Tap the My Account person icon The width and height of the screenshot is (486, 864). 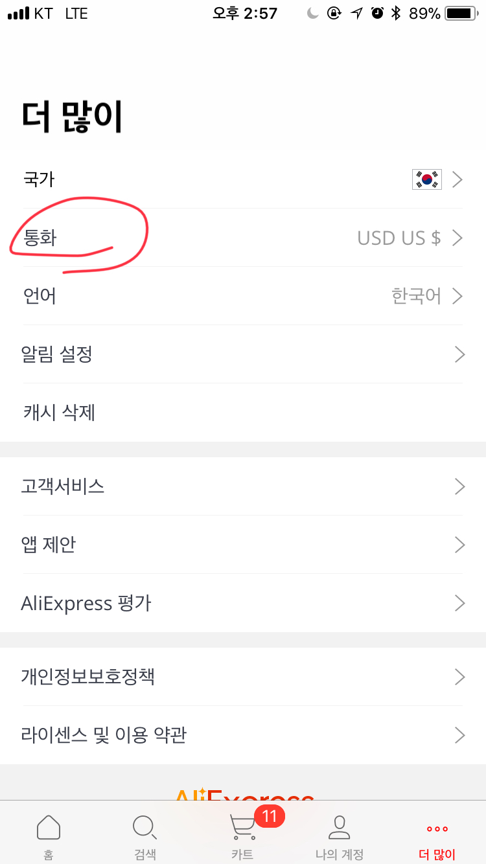tap(339, 827)
